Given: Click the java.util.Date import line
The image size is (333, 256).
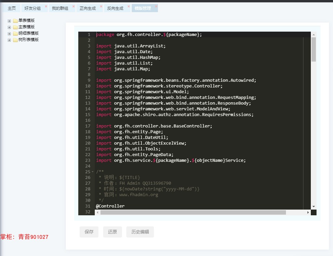Looking at the screenshot, I should click(x=124, y=52).
